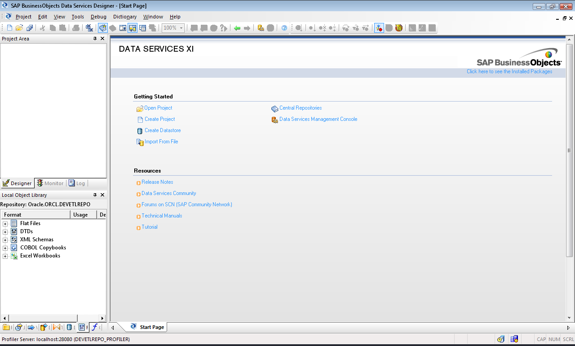Click the Open folder toolbar icon

click(19, 28)
